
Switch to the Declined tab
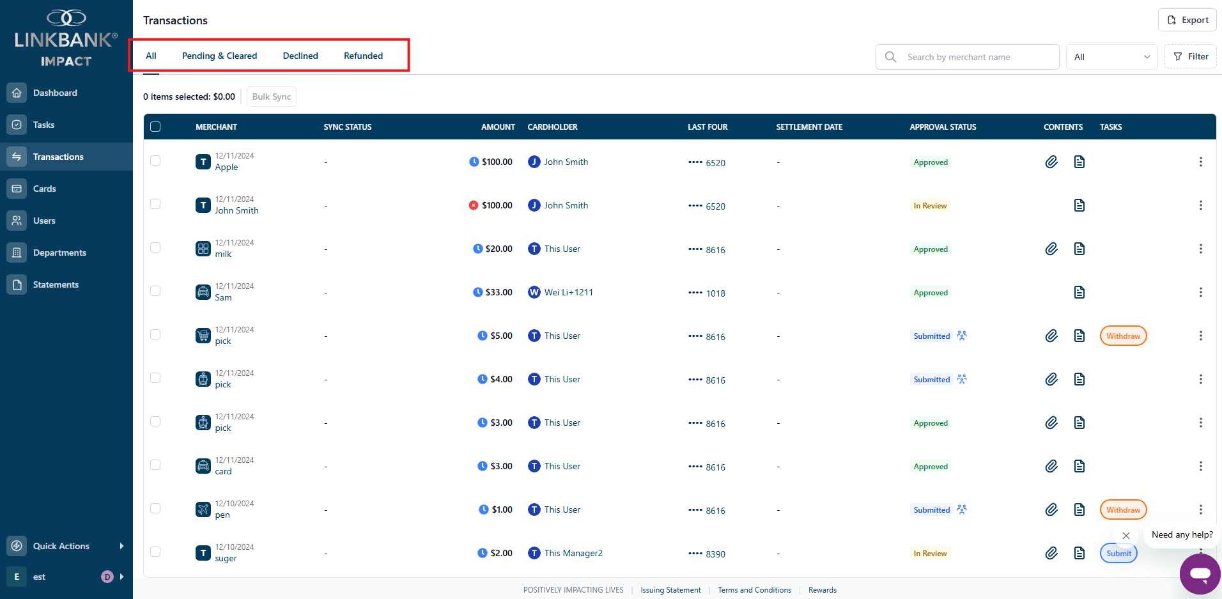click(x=300, y=56)
